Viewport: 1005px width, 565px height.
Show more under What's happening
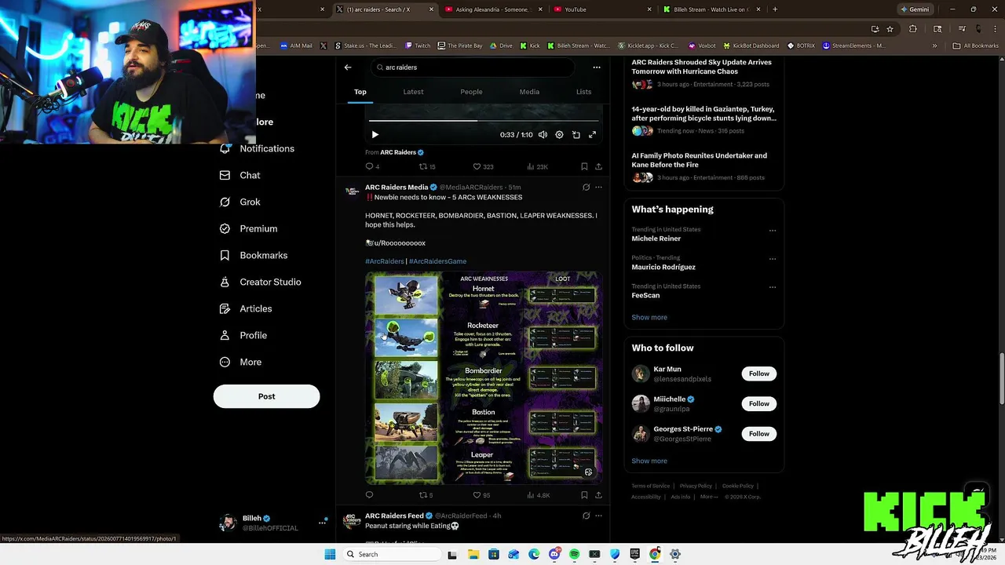pyautogui.click(x=649, y=317)
